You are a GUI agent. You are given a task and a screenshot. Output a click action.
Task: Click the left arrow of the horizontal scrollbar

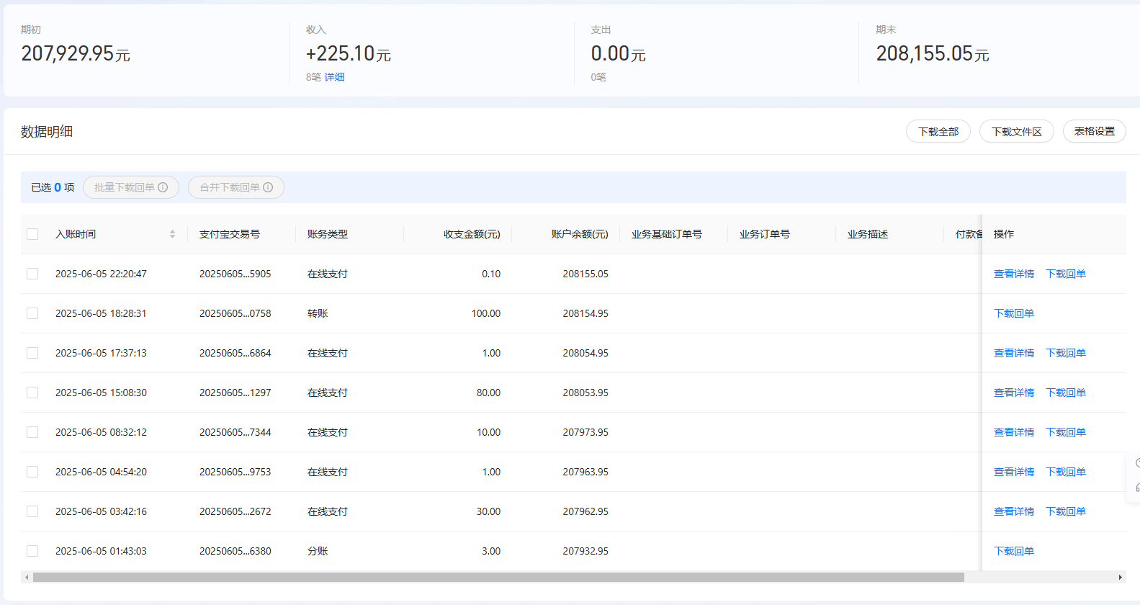(27, 577)
